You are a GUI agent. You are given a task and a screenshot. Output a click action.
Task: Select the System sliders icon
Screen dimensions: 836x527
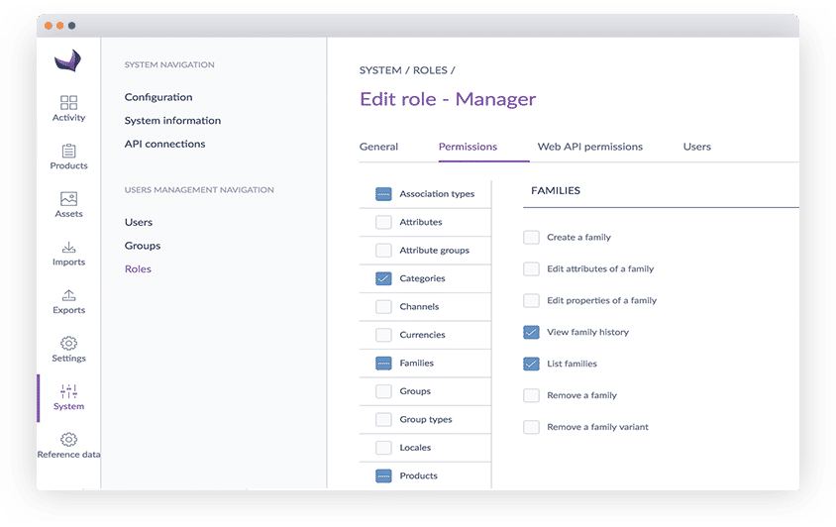(x=68, y=391)
